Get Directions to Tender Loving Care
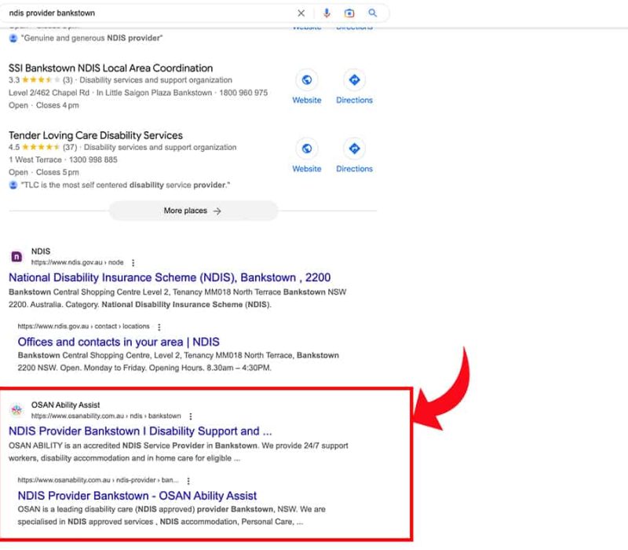628x550 pixels. pyautogui.click(x=354, y=148)
